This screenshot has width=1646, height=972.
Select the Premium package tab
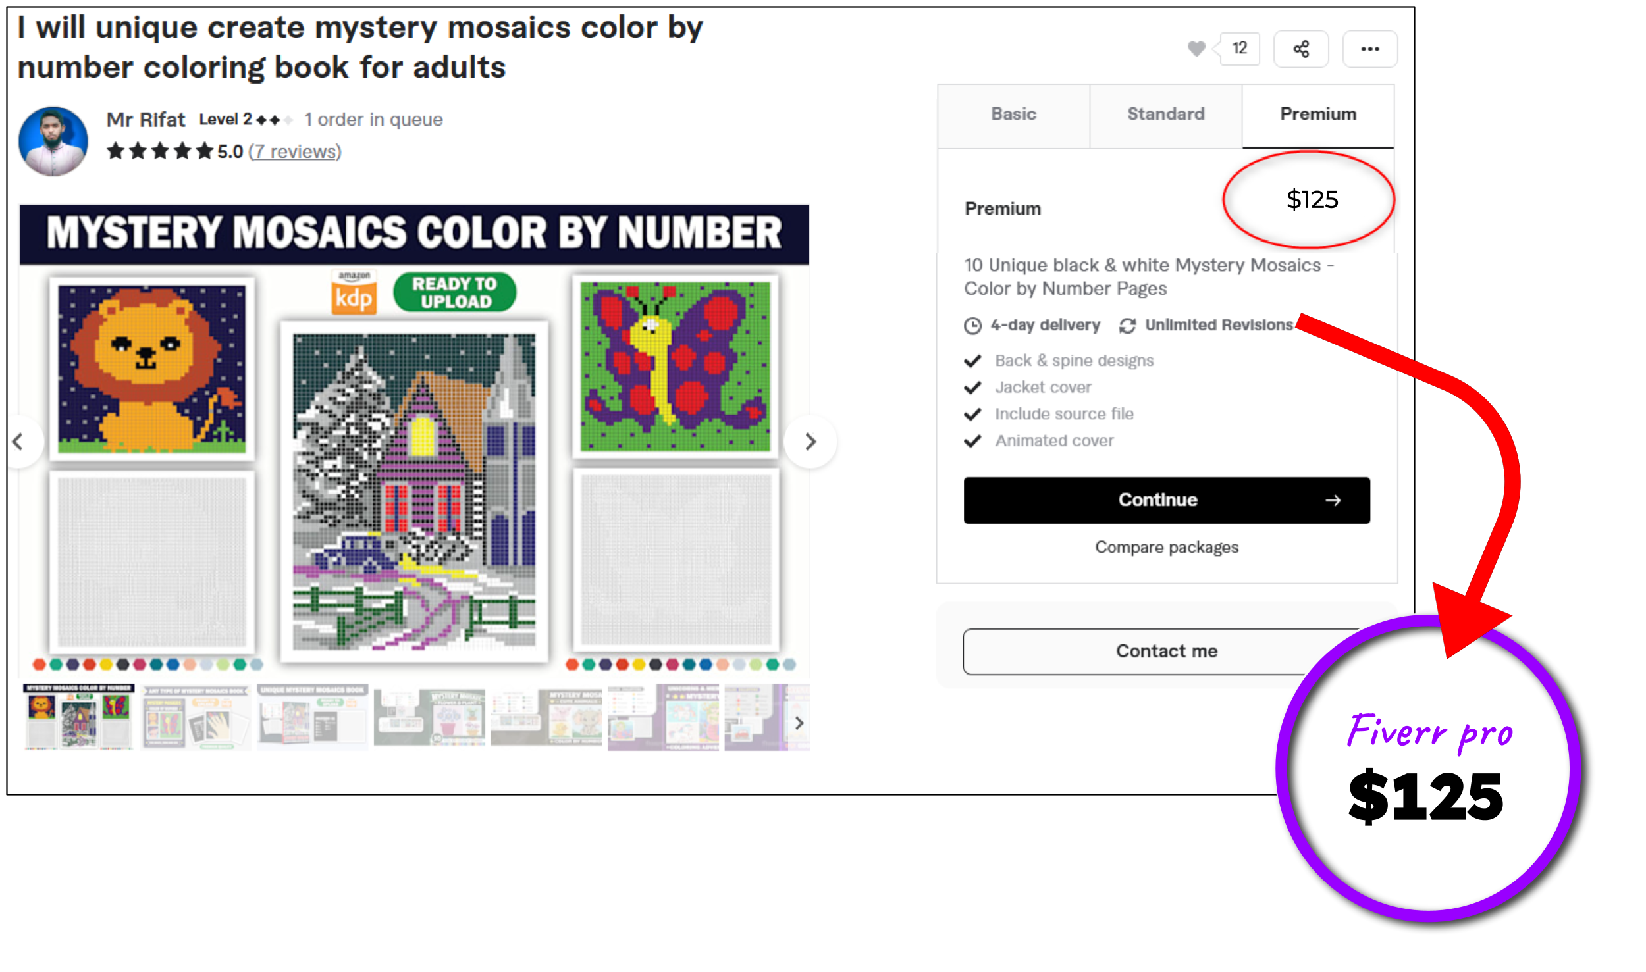coord(1317,115)
